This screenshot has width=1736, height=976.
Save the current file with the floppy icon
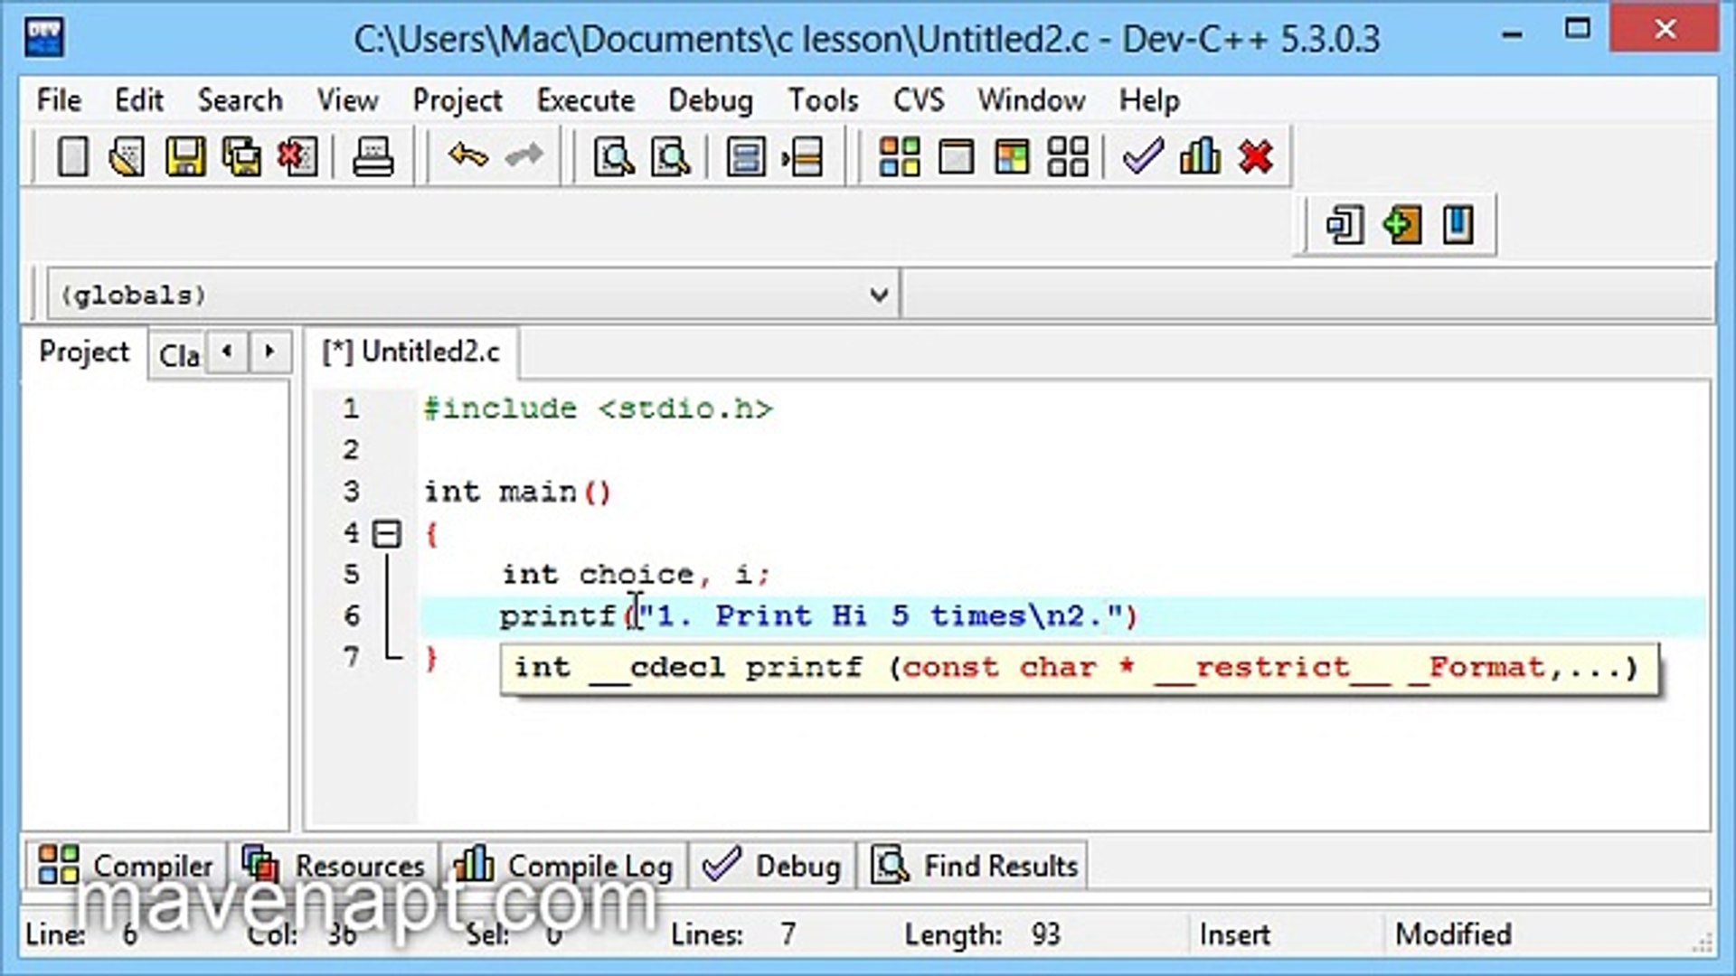184,157
